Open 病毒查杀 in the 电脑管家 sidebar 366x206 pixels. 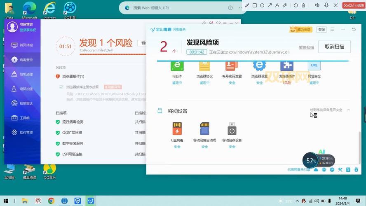(x=22, y=60)
